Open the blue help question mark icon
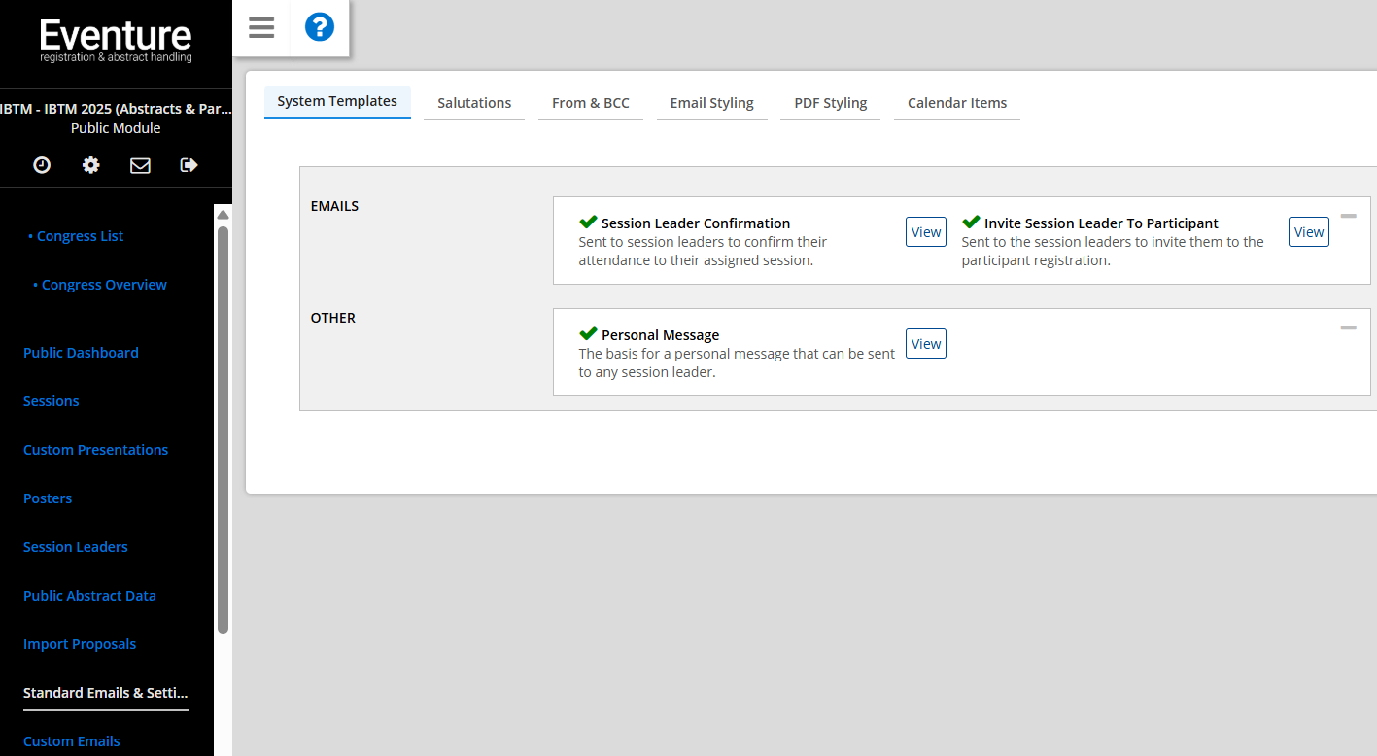The width and height of the screenshot is (1377, 756). (320, 27)
